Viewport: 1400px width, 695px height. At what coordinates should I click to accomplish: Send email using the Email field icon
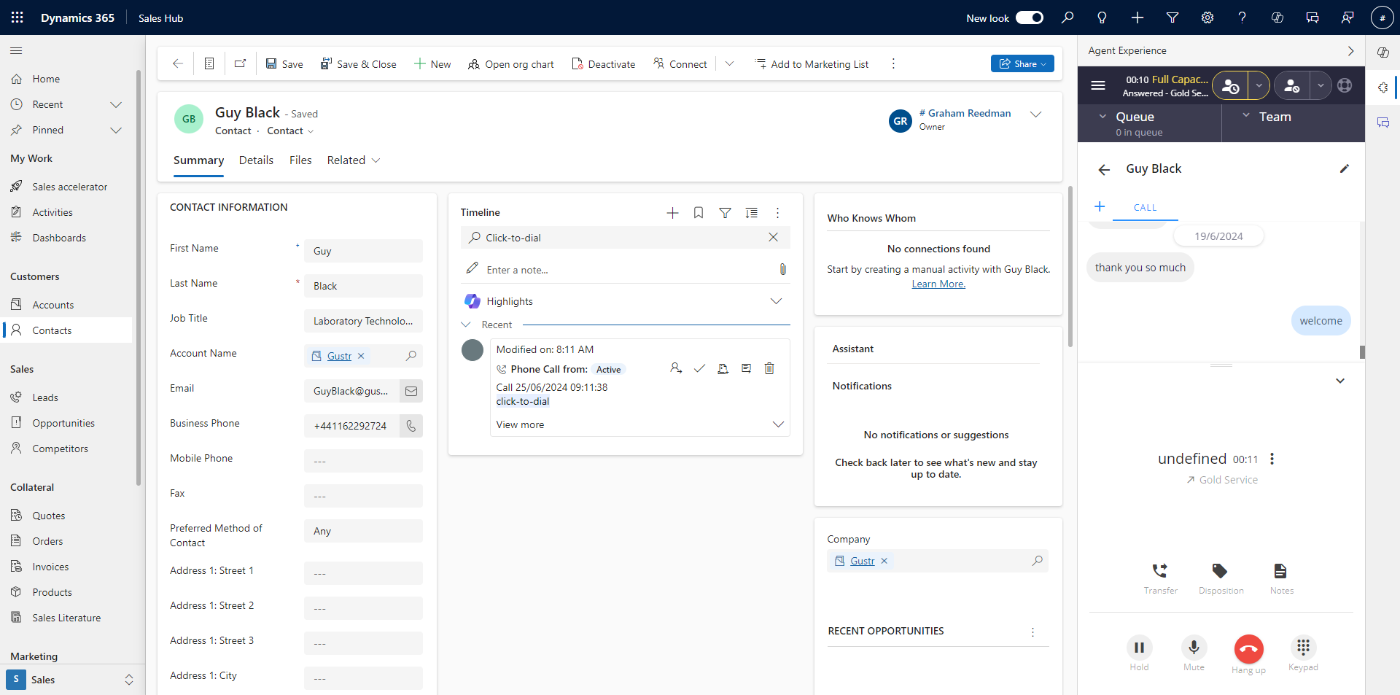(x=411, y=391)
